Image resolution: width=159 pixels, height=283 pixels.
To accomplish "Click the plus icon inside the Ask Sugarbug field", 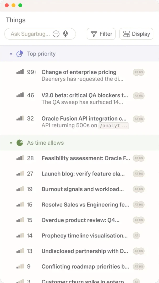I will tap(56, 34).
